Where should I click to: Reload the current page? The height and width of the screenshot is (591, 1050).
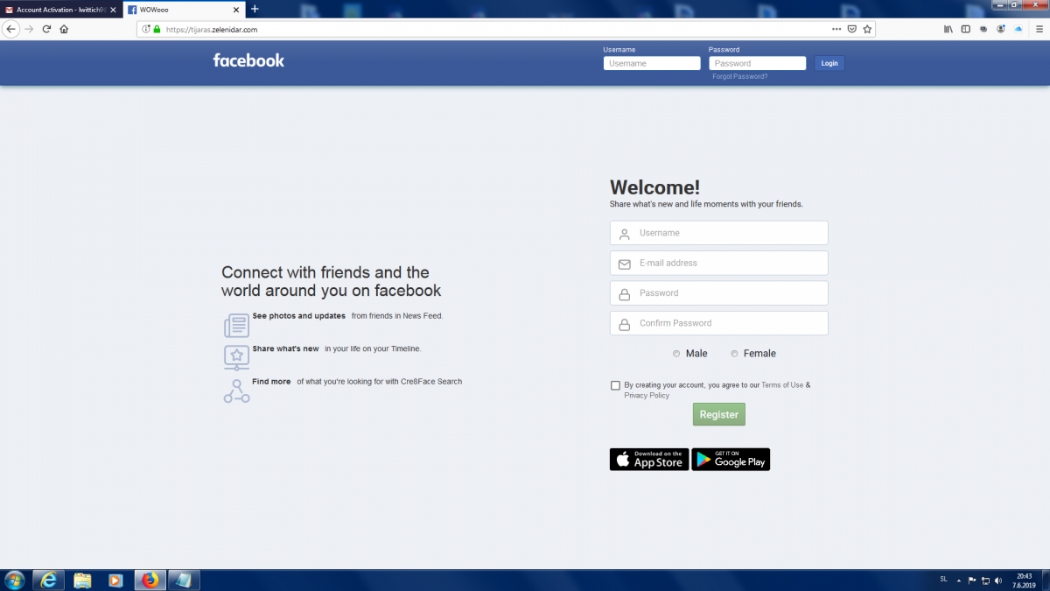tap(46, 29)
